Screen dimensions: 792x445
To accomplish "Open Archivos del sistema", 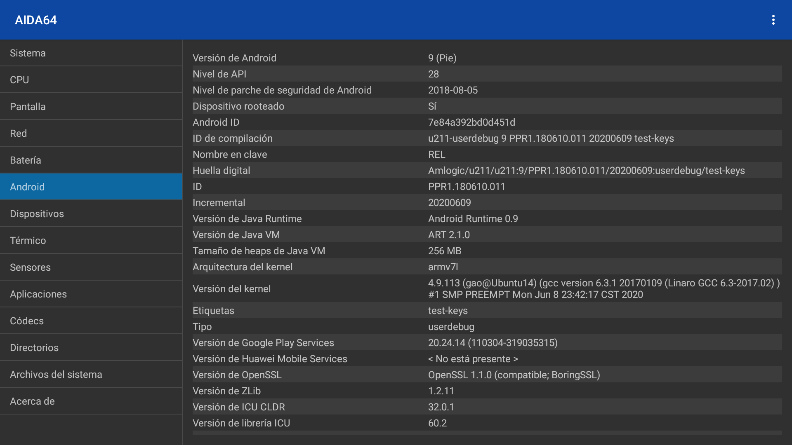I will (x=91, y=375).
